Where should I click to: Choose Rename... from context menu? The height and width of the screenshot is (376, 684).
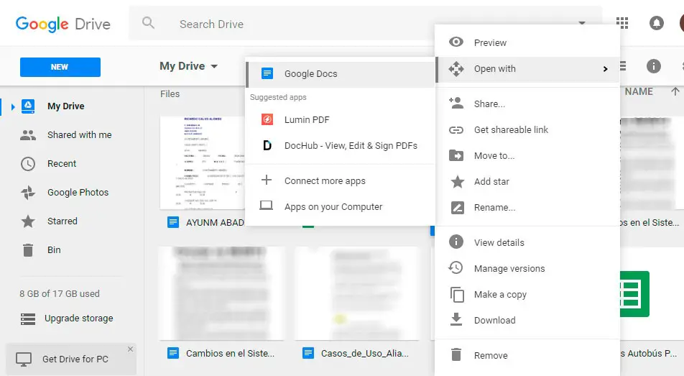point(527,208)
